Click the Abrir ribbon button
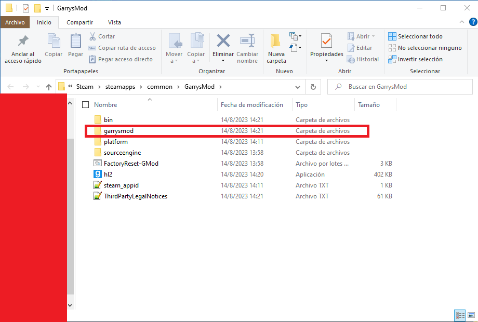The height and width of the screenshot is (322, 478). pyautogui.click(x=361, y=36)
